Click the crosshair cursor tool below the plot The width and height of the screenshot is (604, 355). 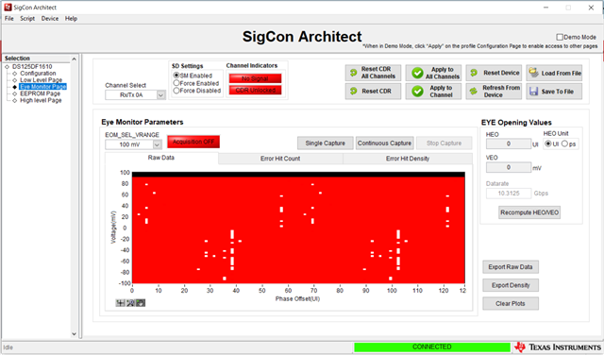tap(121, 303)
